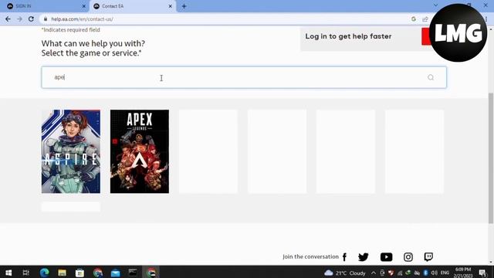View site security lock info
The image size is (494, 278).
click(46, 19)
